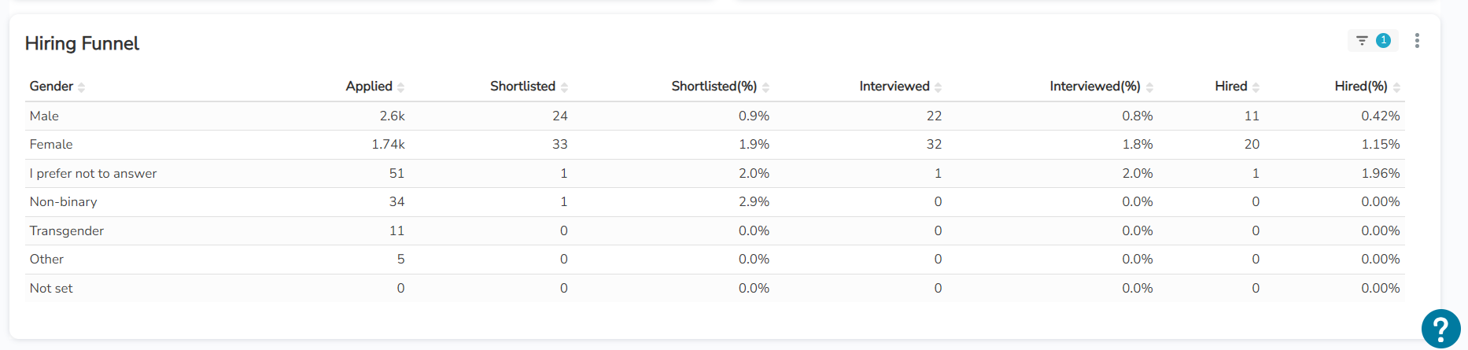Click the blue help question mark button
This screenshot has width=1468, height=350.
1440,328
